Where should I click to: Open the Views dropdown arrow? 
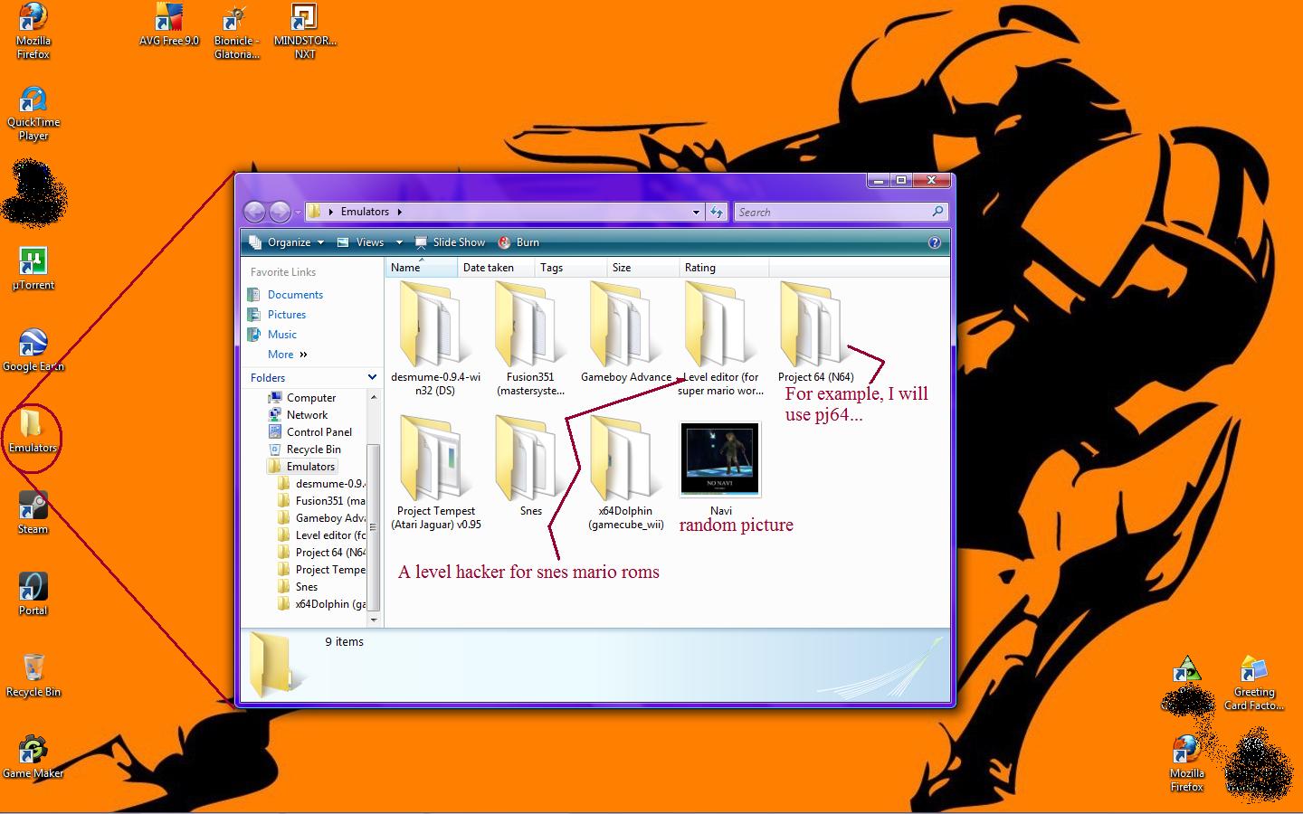coord(399,242)
